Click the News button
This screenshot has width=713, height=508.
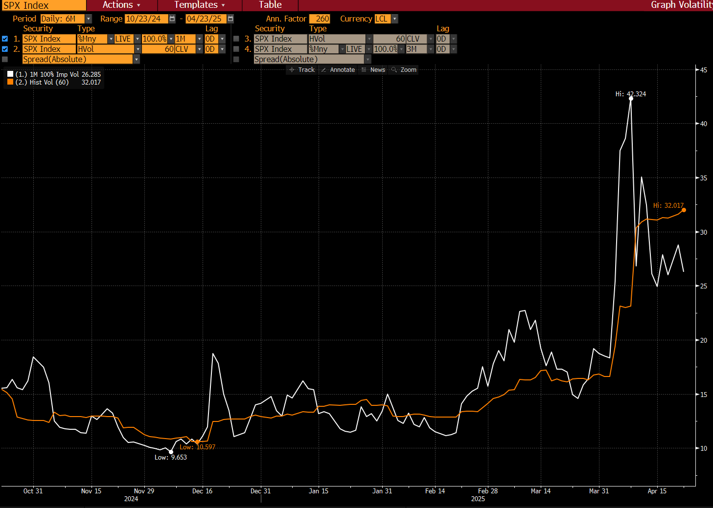pos(373,70)
